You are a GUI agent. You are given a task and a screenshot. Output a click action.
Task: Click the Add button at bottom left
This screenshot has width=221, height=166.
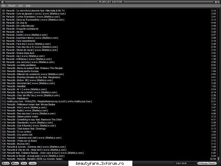[x=6, y=163]
